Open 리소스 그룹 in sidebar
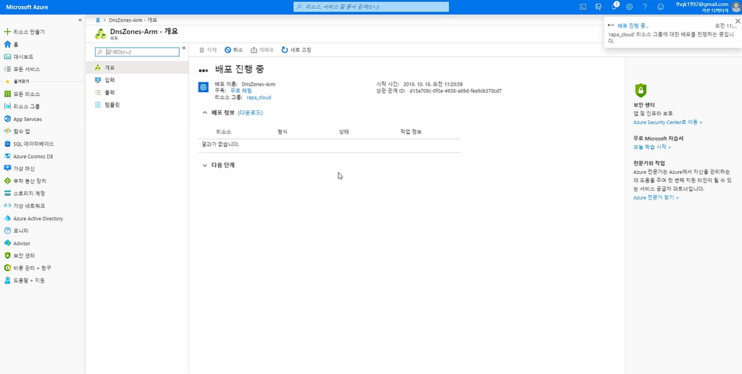The height and width of the screenshot is (374, 742). coord(22,107)
